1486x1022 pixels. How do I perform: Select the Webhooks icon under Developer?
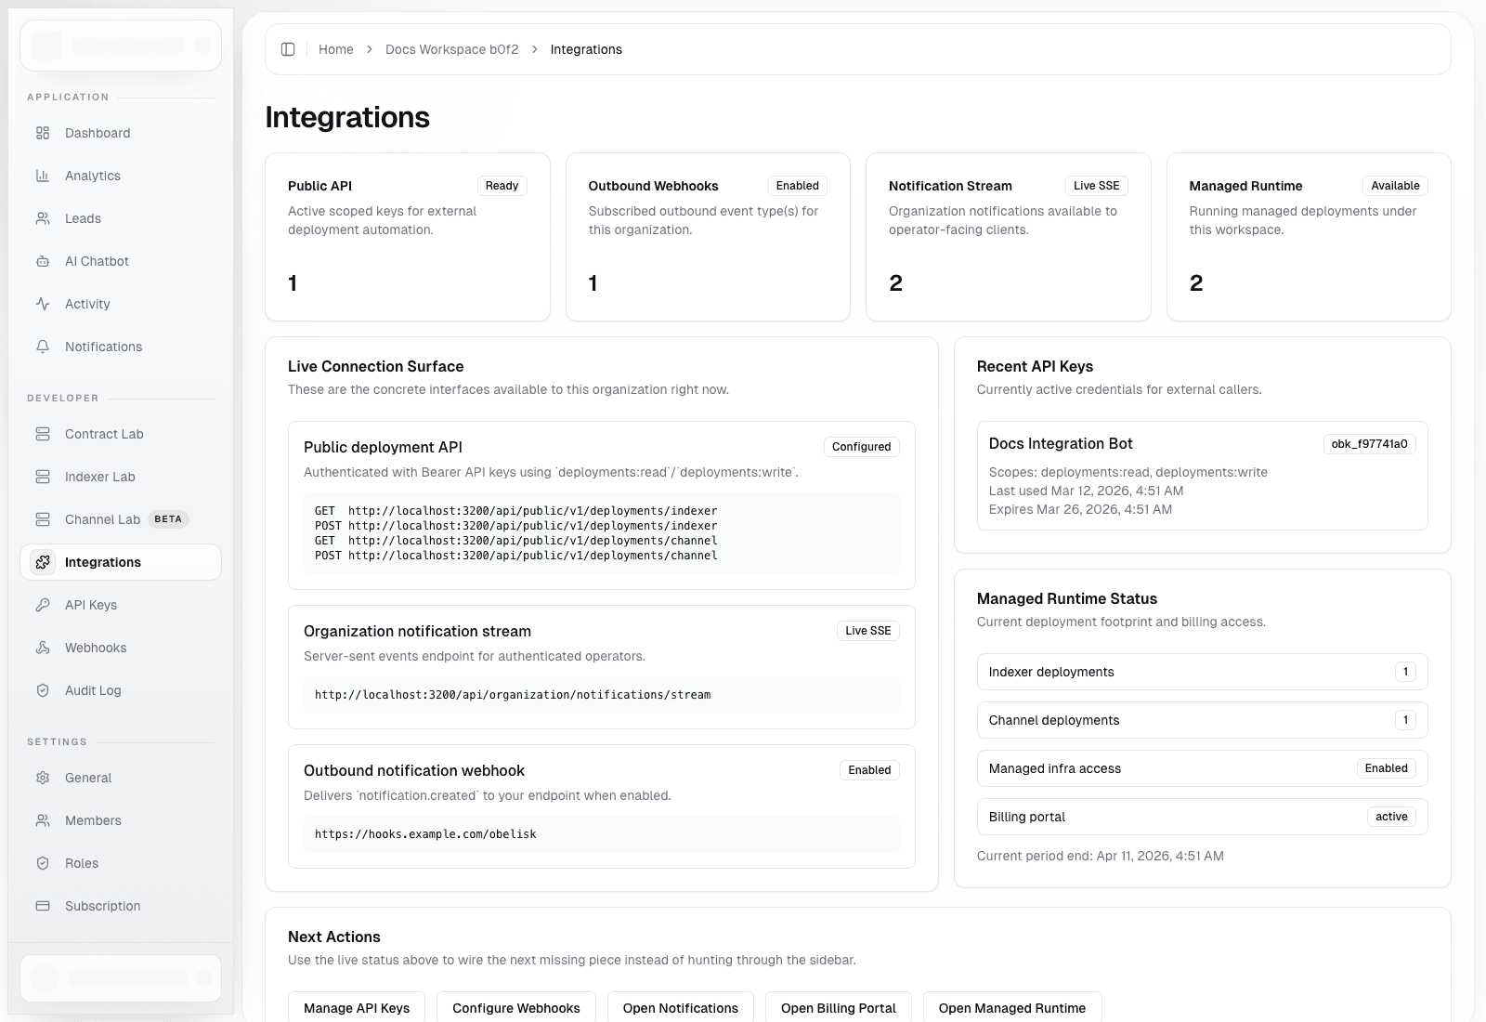(43, 648)
